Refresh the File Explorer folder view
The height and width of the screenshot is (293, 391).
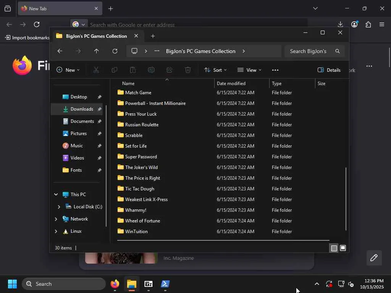pos(115,51)
